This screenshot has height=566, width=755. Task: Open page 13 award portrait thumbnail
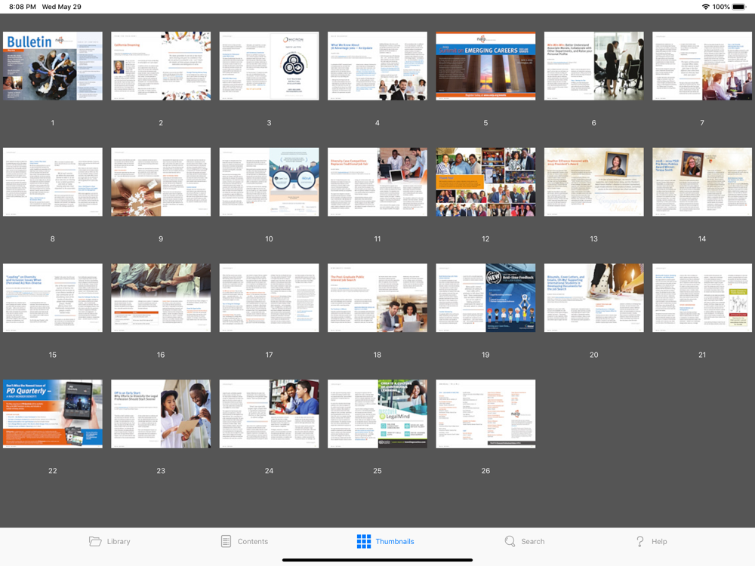pyautogui.click(x=594, y=182)
